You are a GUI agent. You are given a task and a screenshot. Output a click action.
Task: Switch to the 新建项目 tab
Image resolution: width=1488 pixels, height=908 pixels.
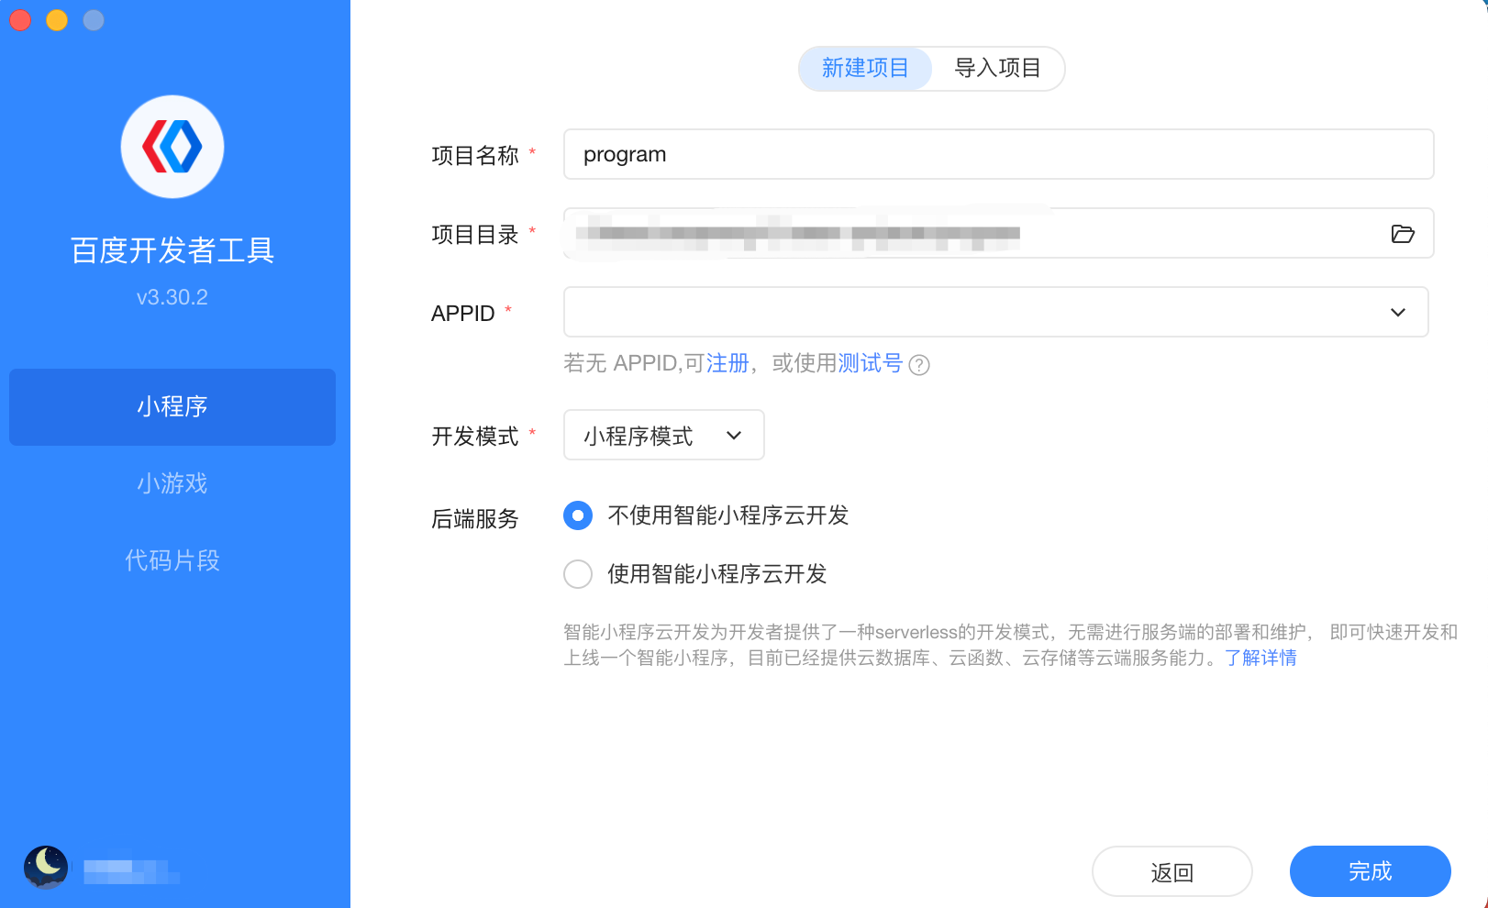coord(865,68)
